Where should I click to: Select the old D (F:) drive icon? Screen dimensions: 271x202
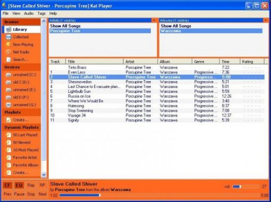pos(9,97)
